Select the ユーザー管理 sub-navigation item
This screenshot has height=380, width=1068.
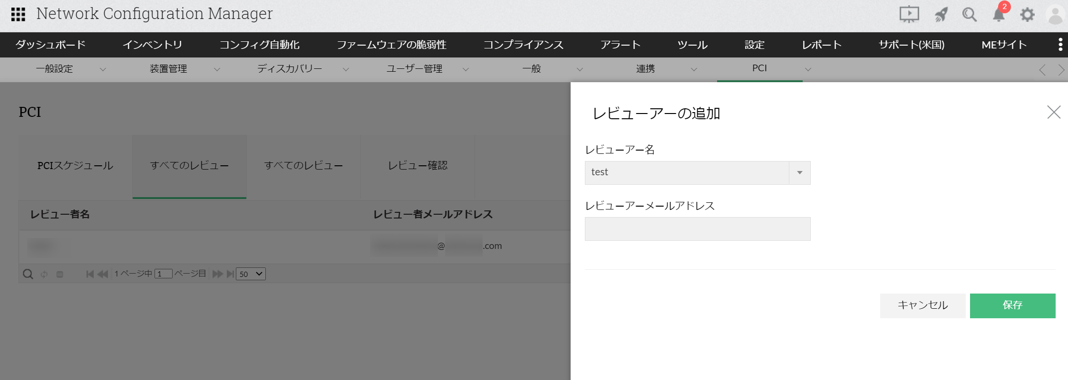[414, 69]
